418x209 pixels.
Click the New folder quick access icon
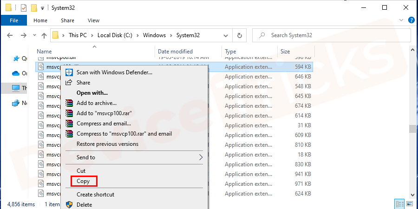34,8
